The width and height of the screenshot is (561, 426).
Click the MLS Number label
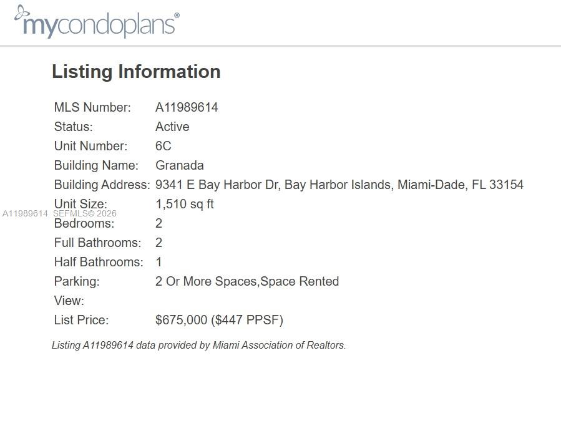[x=92, y=107]
